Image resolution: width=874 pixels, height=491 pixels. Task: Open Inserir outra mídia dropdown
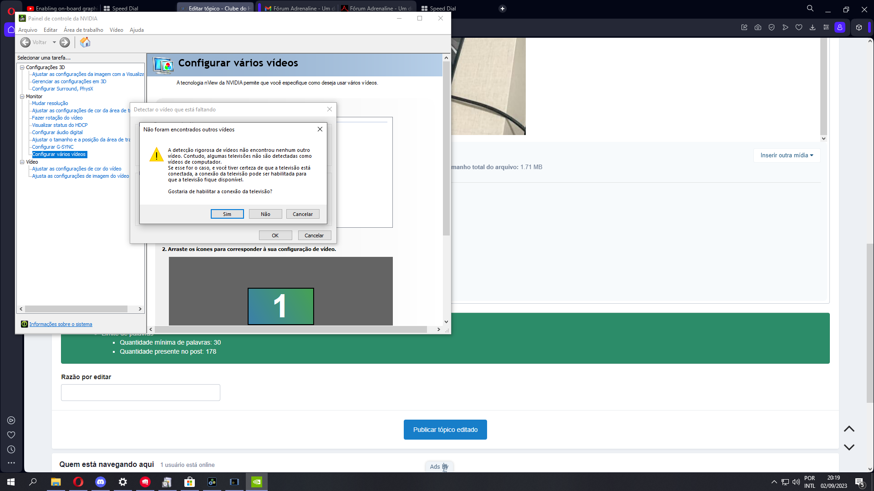pyautogui.click(x=787, y=155)
